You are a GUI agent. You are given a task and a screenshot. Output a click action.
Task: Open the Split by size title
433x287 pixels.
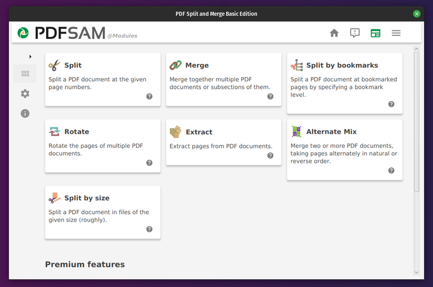tap(87, 198)
